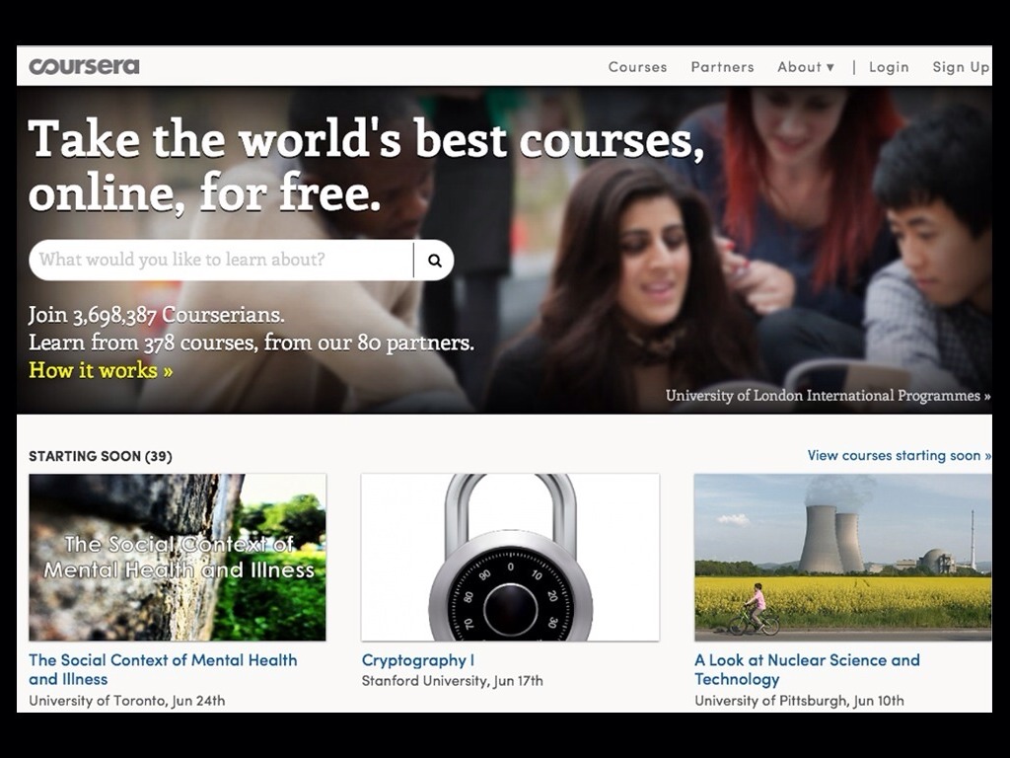Click the 'Join 3,698,387 Courserians' text
Viewport: 1010px width, 758px height.
click(x=157, y=315)
